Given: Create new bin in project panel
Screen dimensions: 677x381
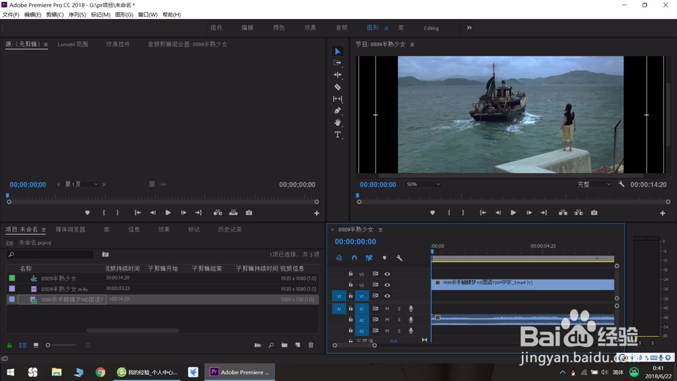Looking at the screenshot, I should (x=284, y=345).
